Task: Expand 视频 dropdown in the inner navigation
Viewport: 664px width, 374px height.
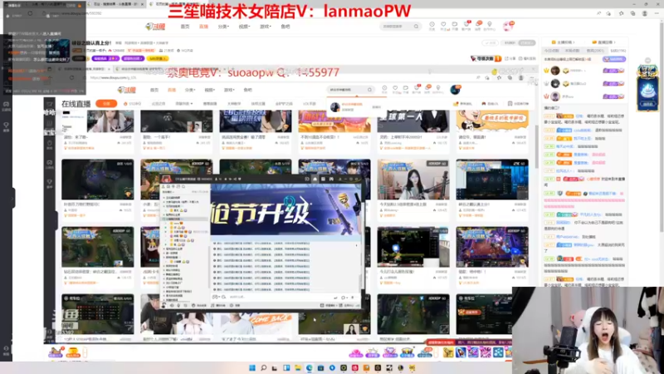Action: point(210,90)
